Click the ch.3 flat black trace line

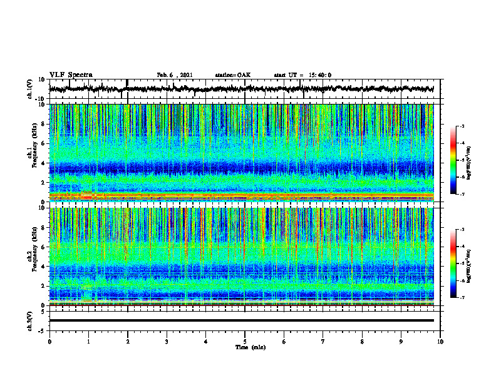(x=241, y=320)
